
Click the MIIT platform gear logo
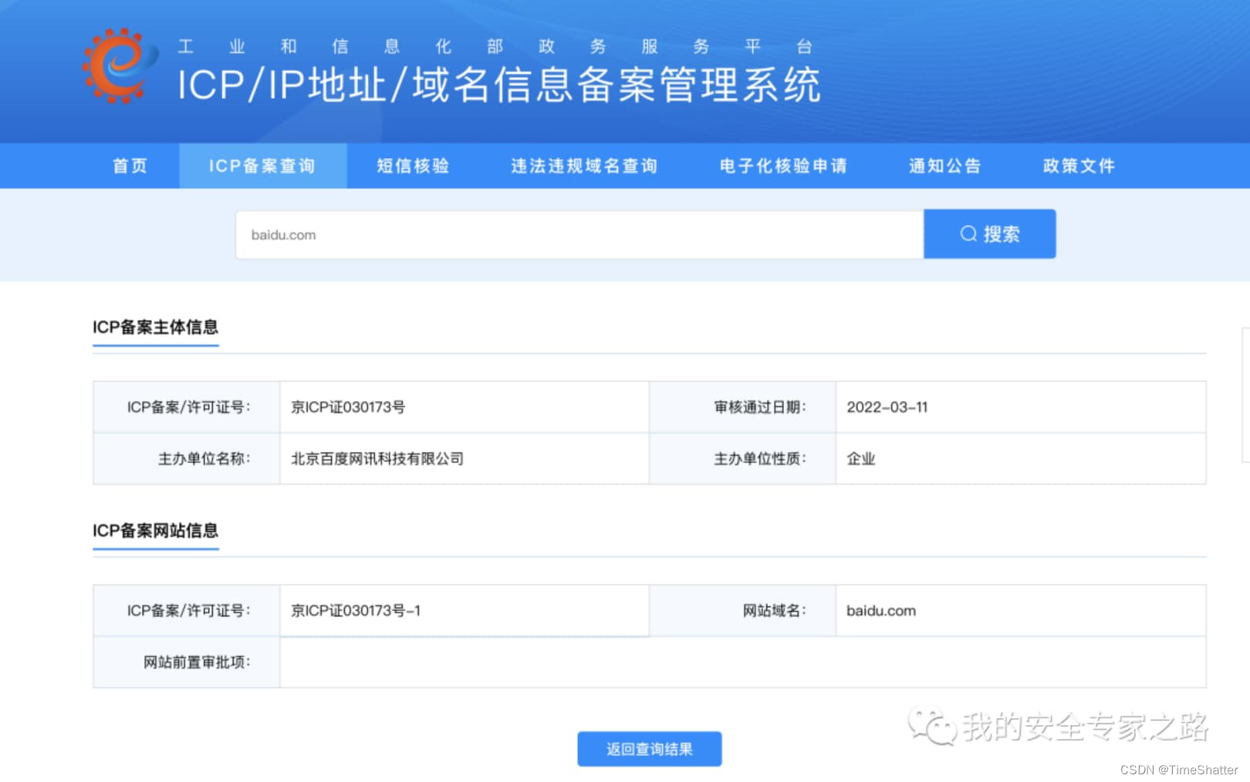pos(119,66)
